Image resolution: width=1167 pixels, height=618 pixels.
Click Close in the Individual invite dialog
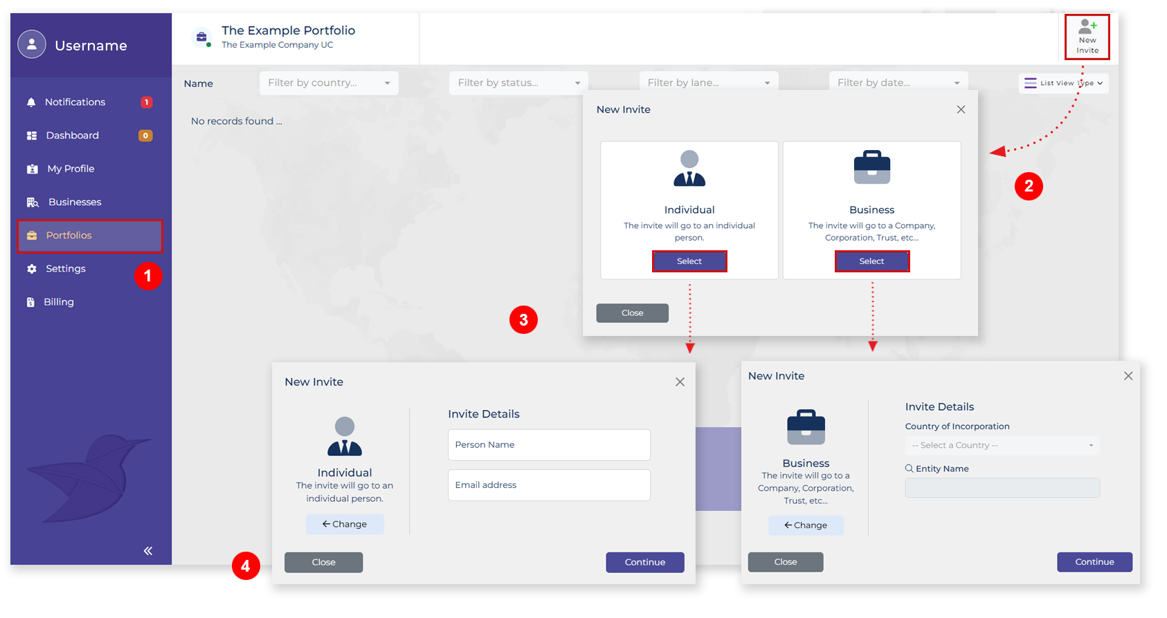pyautogui.click(x=323, y=562)
